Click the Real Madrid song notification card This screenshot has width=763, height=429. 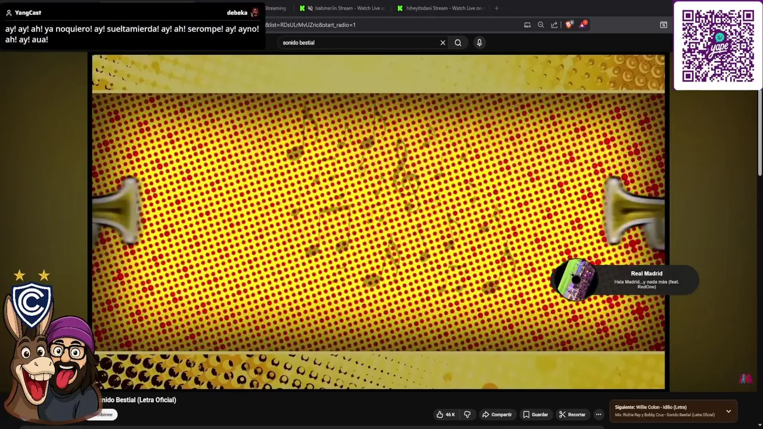tap(626, 280)
